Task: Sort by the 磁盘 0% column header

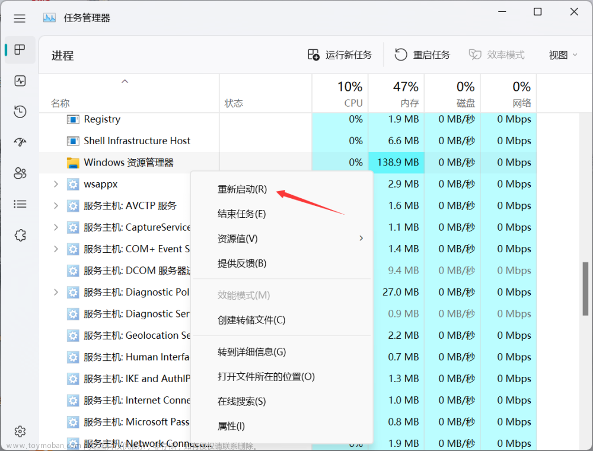Action: pos(452,93)
